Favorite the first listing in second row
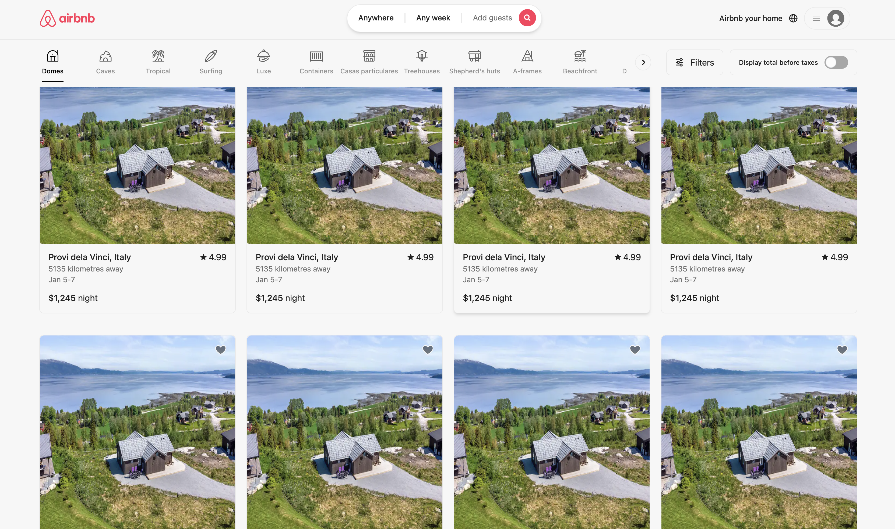The image size is (895, 529). (221, 350)
